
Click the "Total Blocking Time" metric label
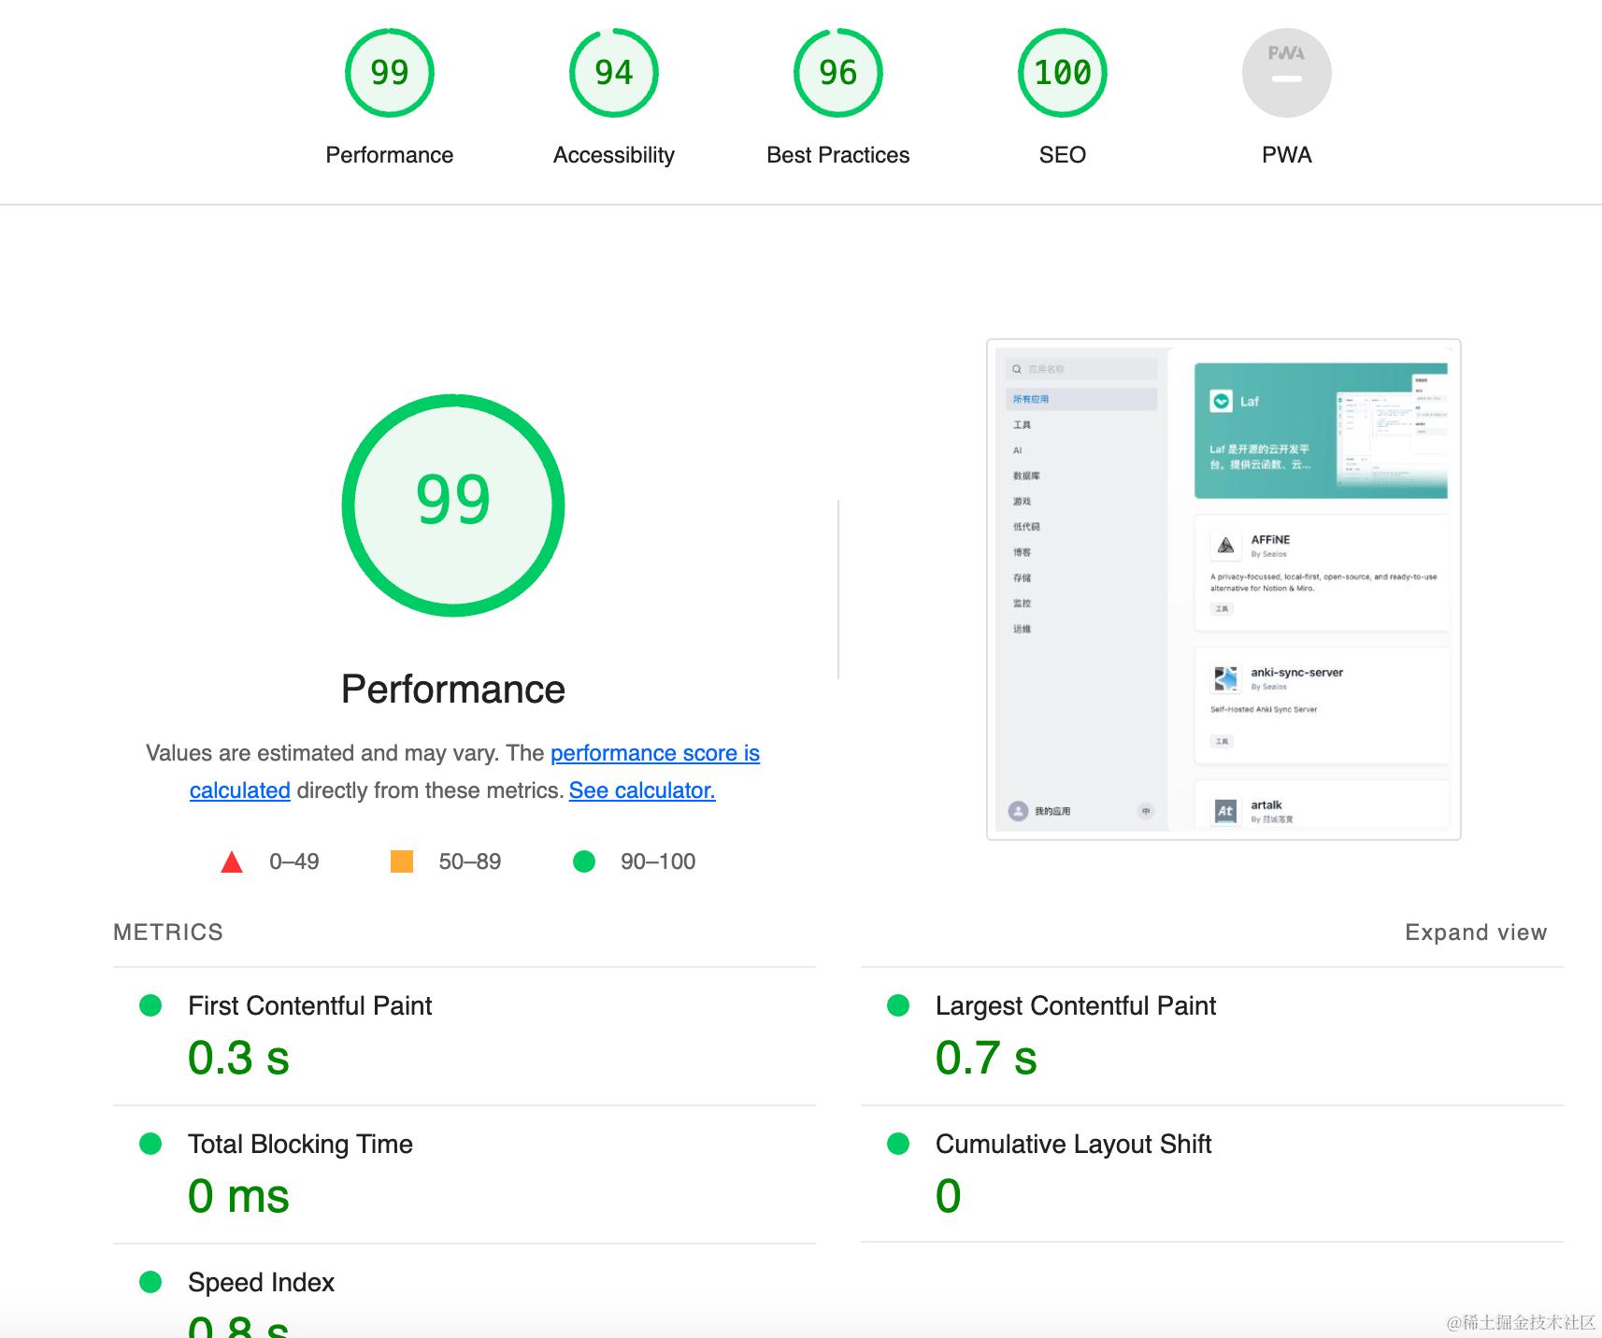300,1144
